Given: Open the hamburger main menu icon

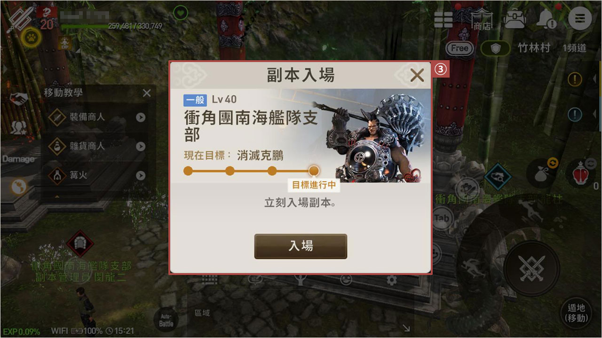Looking at the screenshot, I should [x=580, y=19].
